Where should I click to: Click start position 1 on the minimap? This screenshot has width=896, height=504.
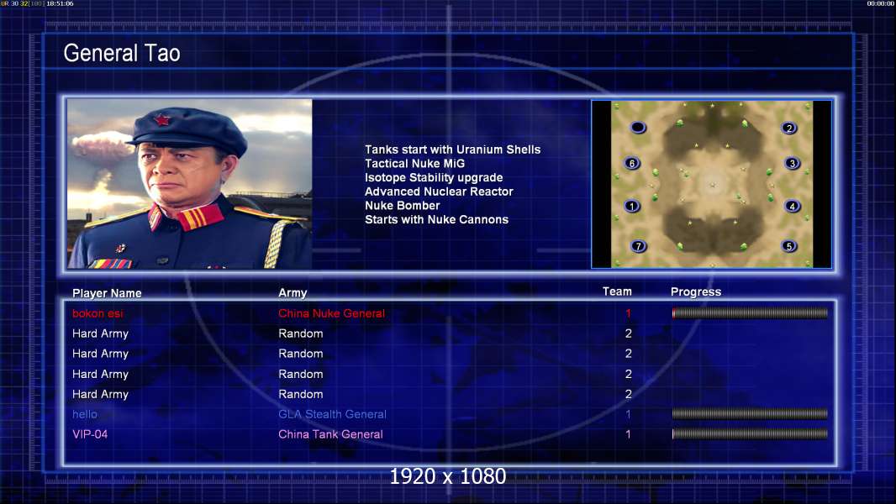pos(631,206)
